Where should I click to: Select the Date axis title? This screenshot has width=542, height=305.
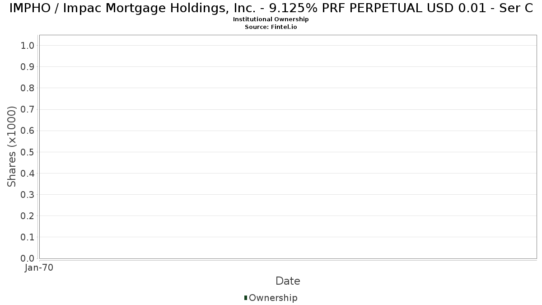click(x=288, y=281)
